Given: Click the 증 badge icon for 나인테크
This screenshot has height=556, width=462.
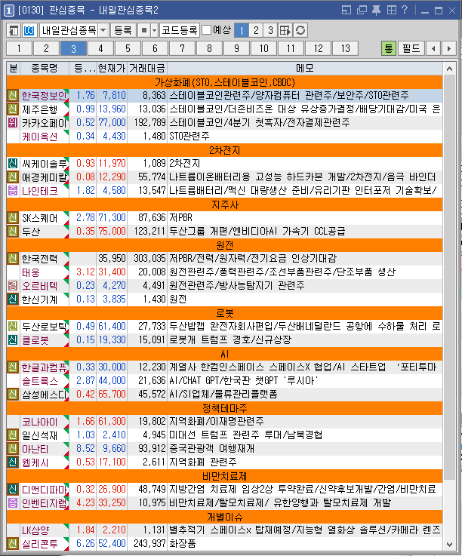Looking at the screenshot, I should [x=13, y=190].
